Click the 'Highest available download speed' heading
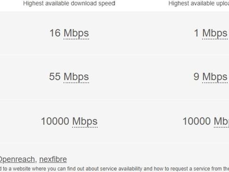The image size is (229, 172). click(x=69, y=4)
